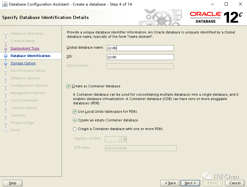Go to Storage Option step

tap(23, 63)
